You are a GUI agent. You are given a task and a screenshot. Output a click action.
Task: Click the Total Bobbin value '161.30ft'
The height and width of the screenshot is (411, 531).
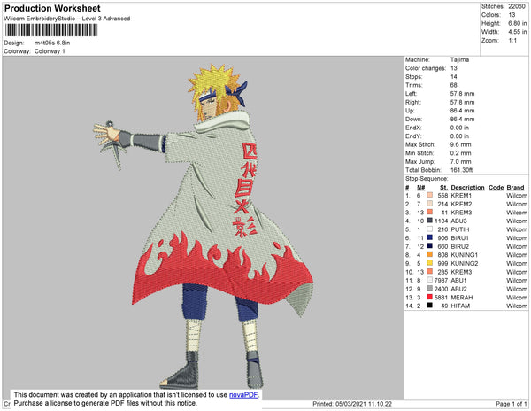(462, 170)
